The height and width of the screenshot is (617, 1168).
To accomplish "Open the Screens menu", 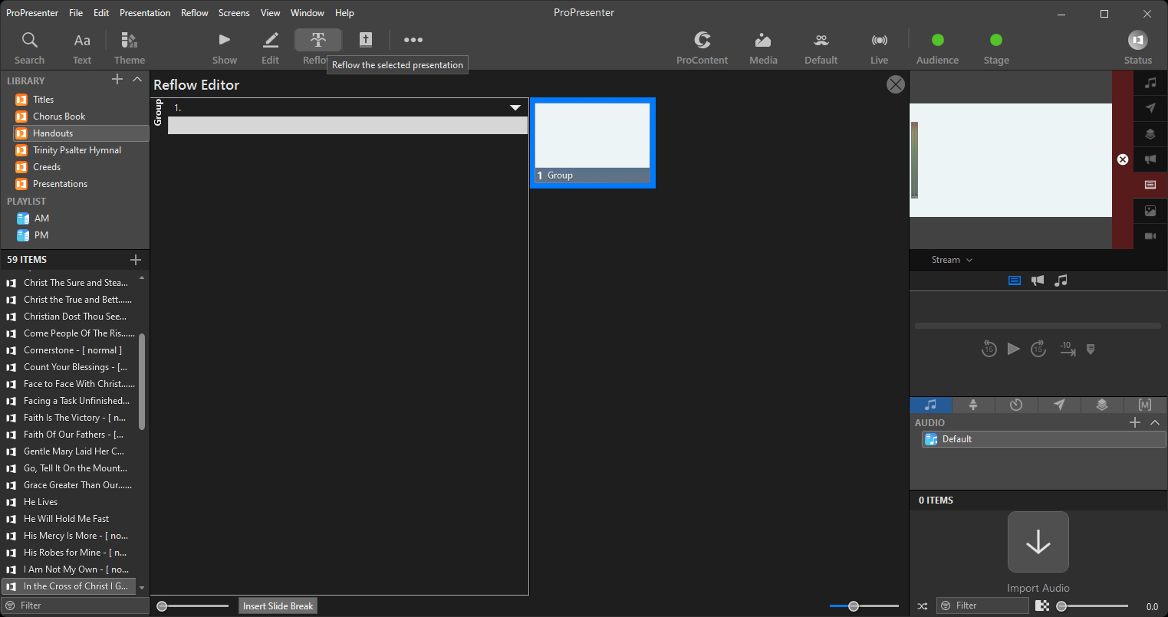I will click(234, 13).
